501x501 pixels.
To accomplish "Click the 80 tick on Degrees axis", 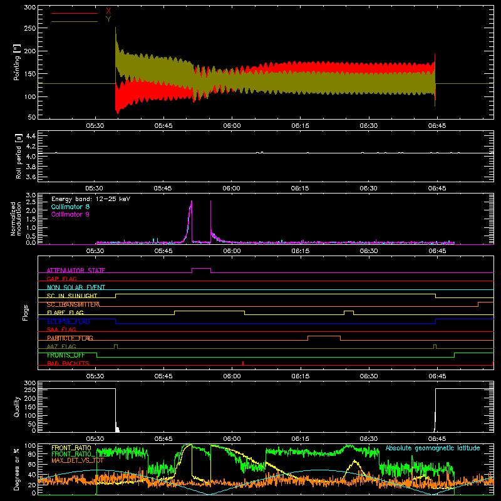I will (x=32, y=454).
